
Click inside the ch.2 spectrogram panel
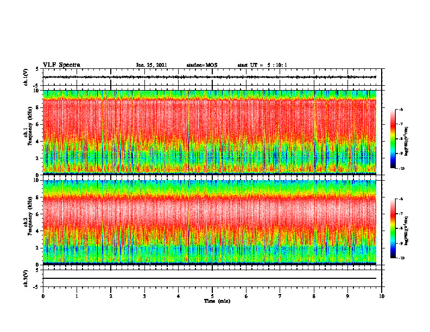coord(210,222)
